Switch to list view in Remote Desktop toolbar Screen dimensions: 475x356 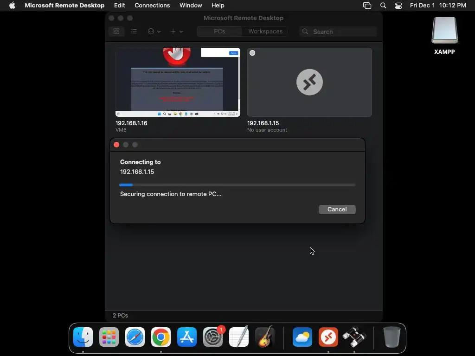[134, 31]
